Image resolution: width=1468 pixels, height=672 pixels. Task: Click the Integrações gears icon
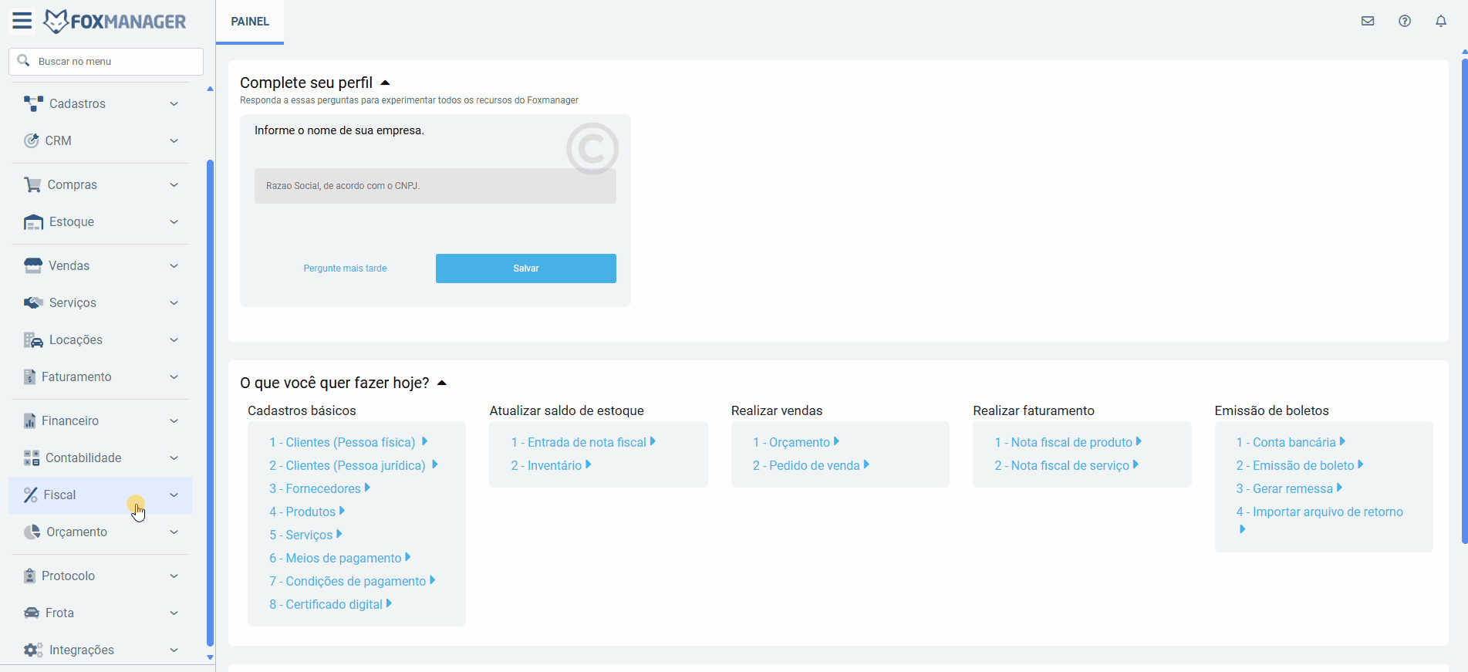pos(33,650)
